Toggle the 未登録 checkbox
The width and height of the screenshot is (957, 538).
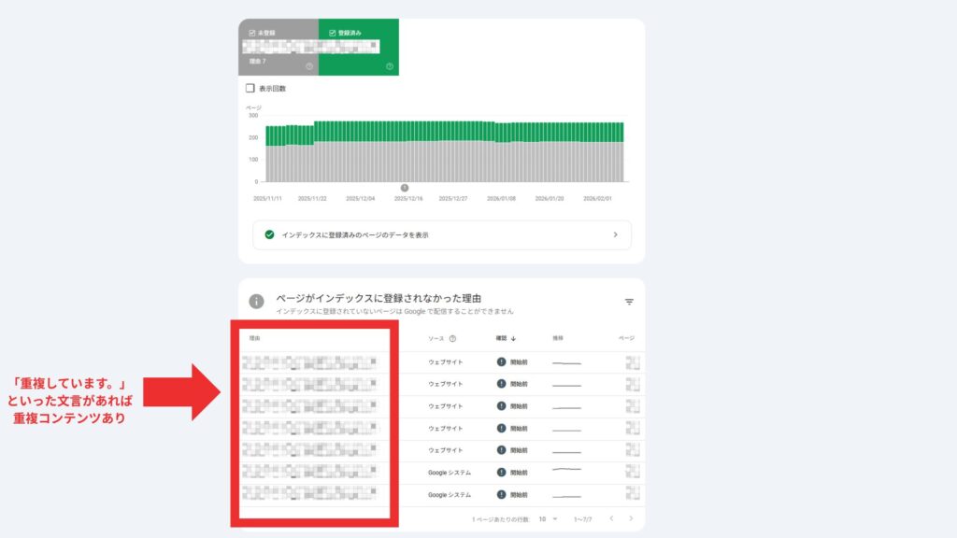pos(251,33)
